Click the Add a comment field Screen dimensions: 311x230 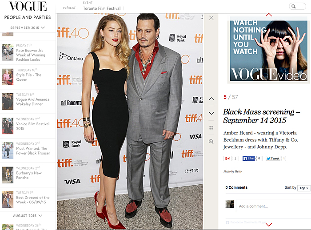pos(273,206)
